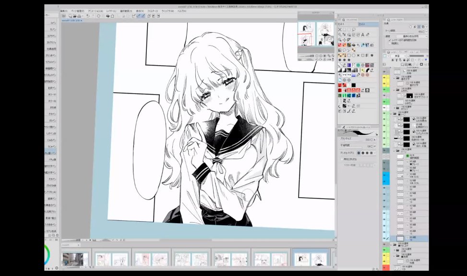Image resolution: width=467 pixels, height=276 pixels.
Task: Click the New Layer Folder icon in Layer panel
Action: point(410,64)
